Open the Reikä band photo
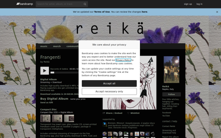This screenshot has width=221, height=138. (x=171, y=70)
